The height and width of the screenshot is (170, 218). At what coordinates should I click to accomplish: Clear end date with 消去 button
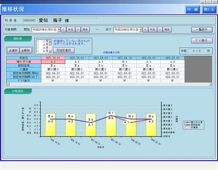pos(167,29)
